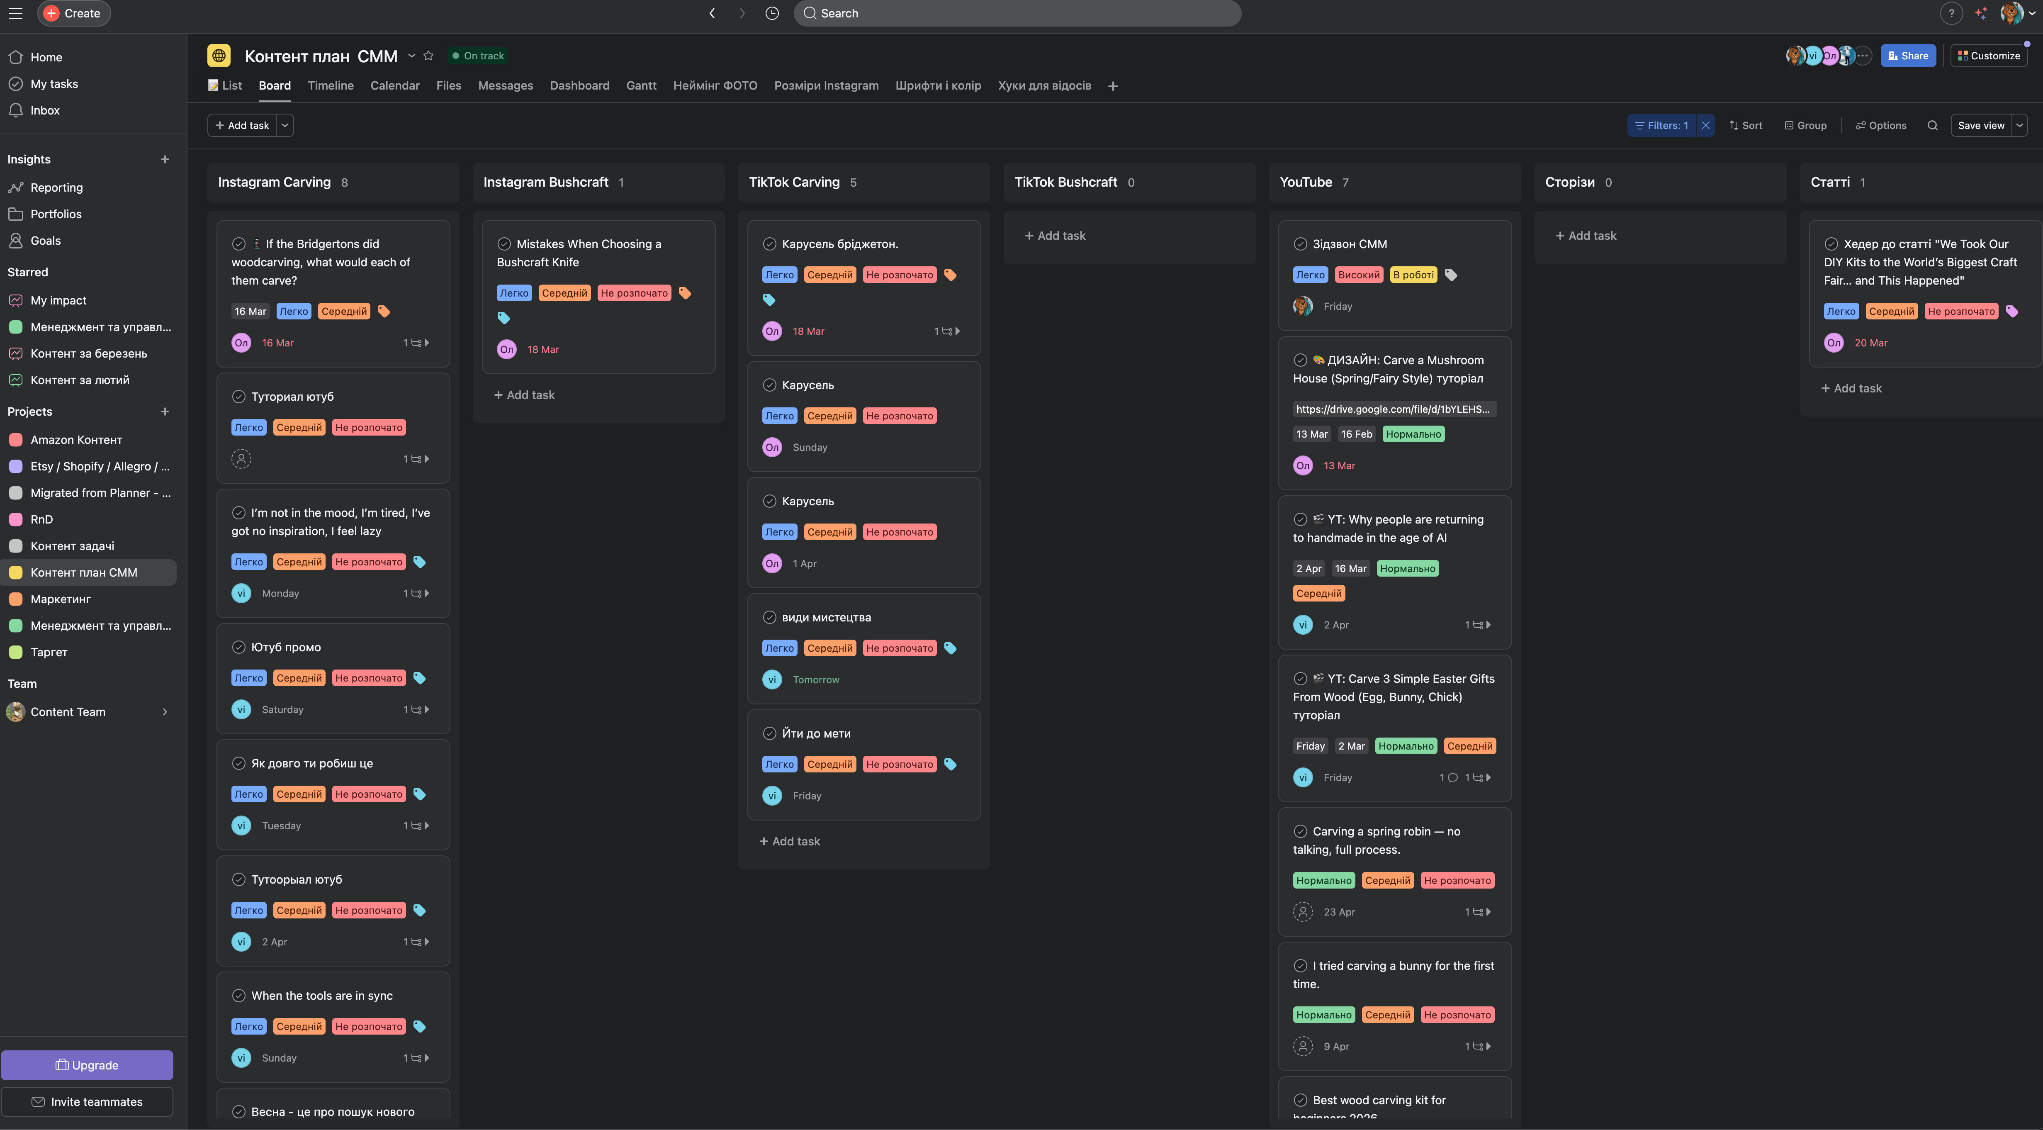The image size is (2043, 1130).
Task: Click the Search input field
Action: (1017, 14)
